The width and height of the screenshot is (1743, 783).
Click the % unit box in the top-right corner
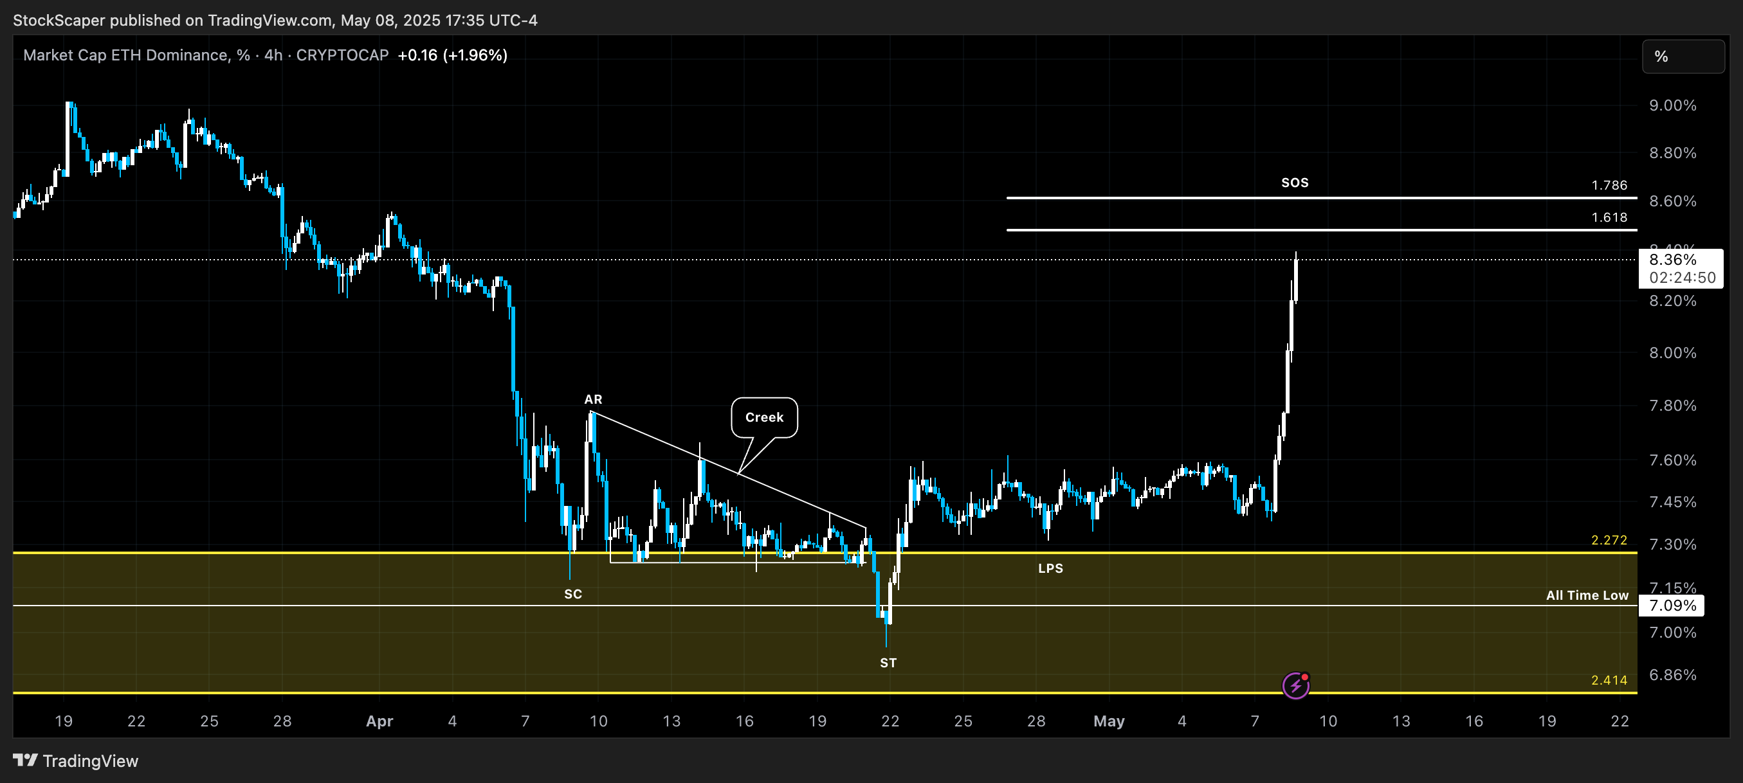tap(1683, 56)
